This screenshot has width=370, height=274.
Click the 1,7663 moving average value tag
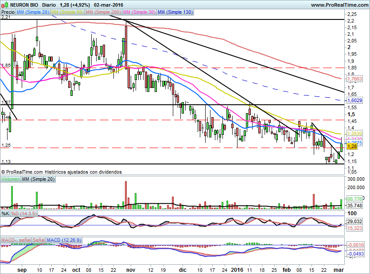click(x=354, y=79)
